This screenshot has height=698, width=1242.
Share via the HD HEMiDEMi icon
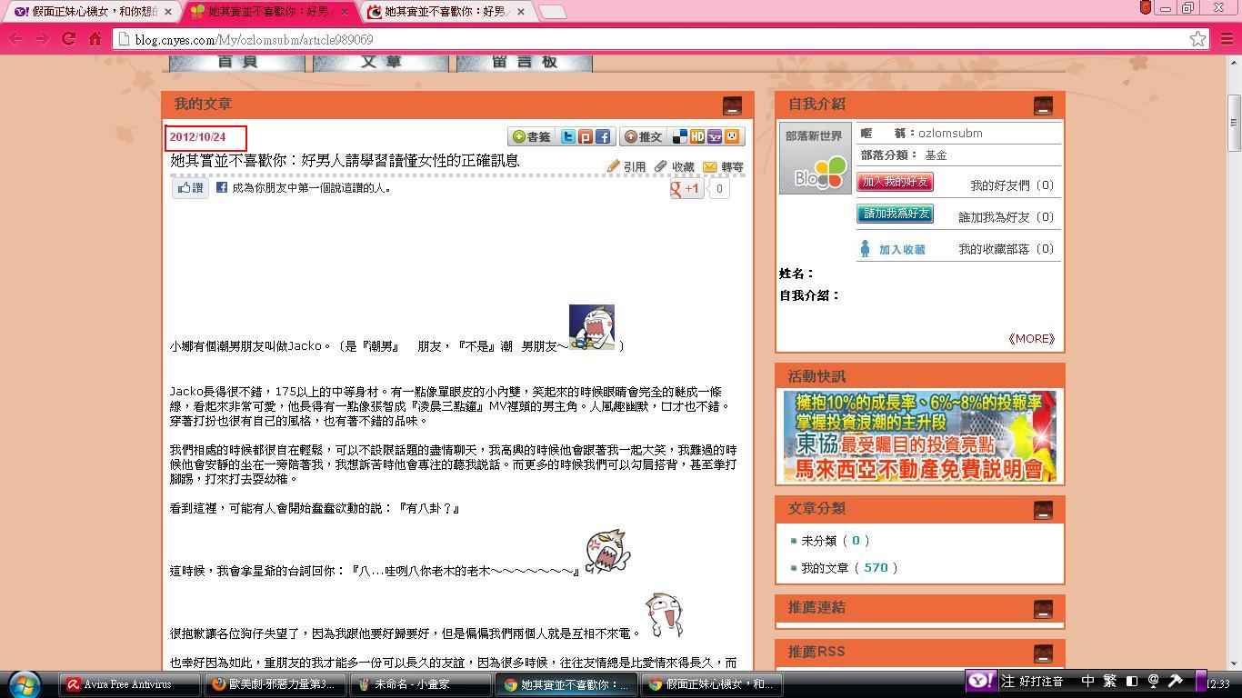tap(697, 136)
